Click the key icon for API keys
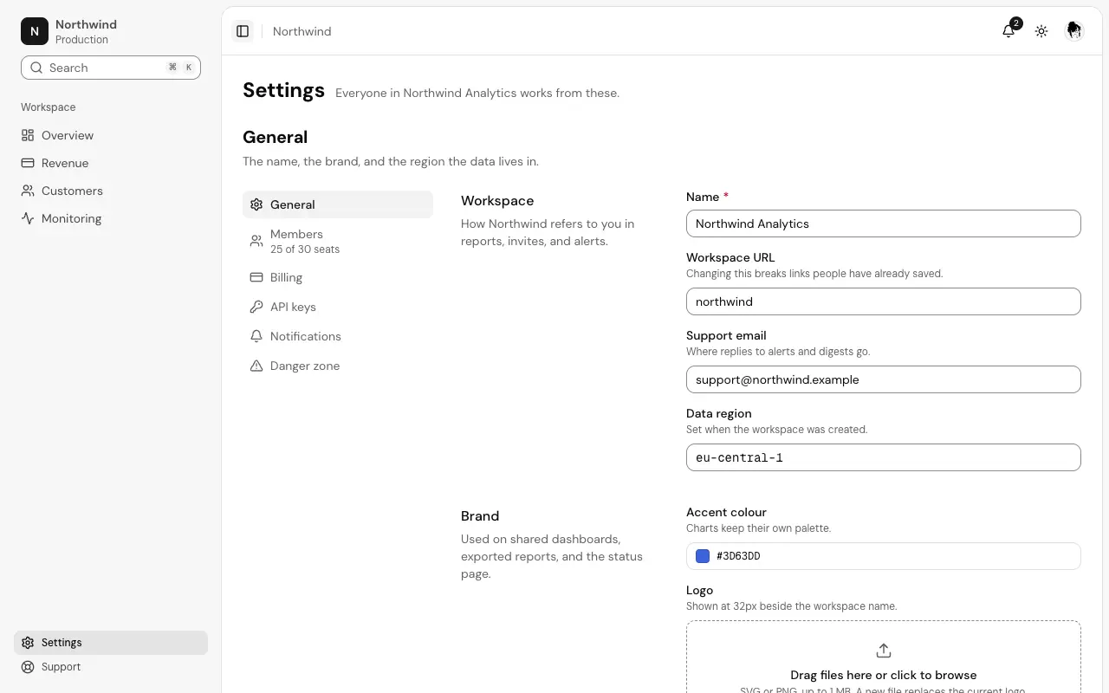The image size is (1109, 693). [x=256, y=307]
